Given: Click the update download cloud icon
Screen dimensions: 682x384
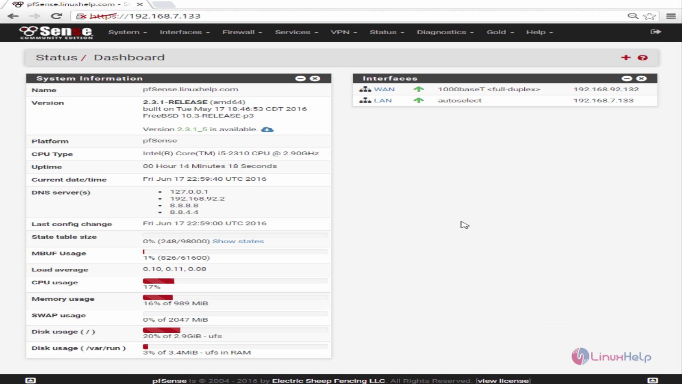Looking at the screenshot, I should (x=267, y=129).
